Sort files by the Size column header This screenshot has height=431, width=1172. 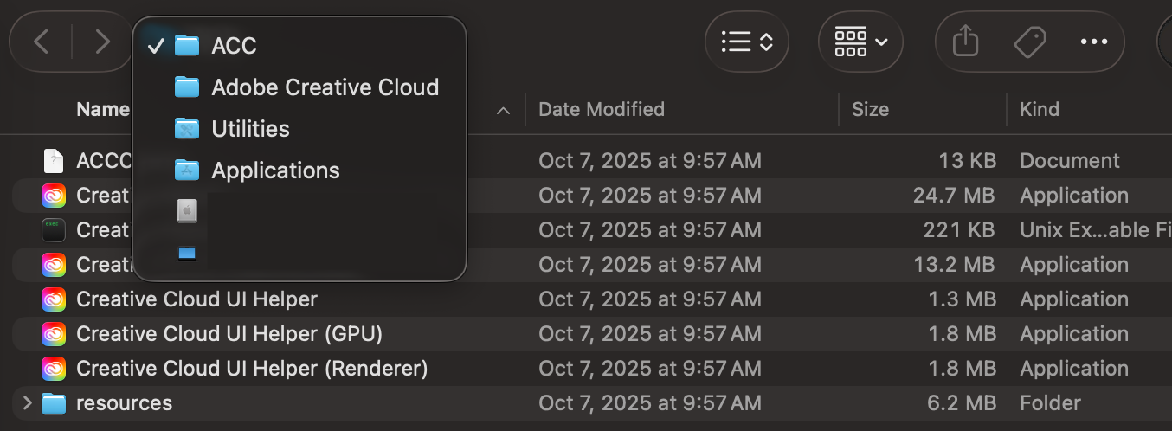(870, 110)
